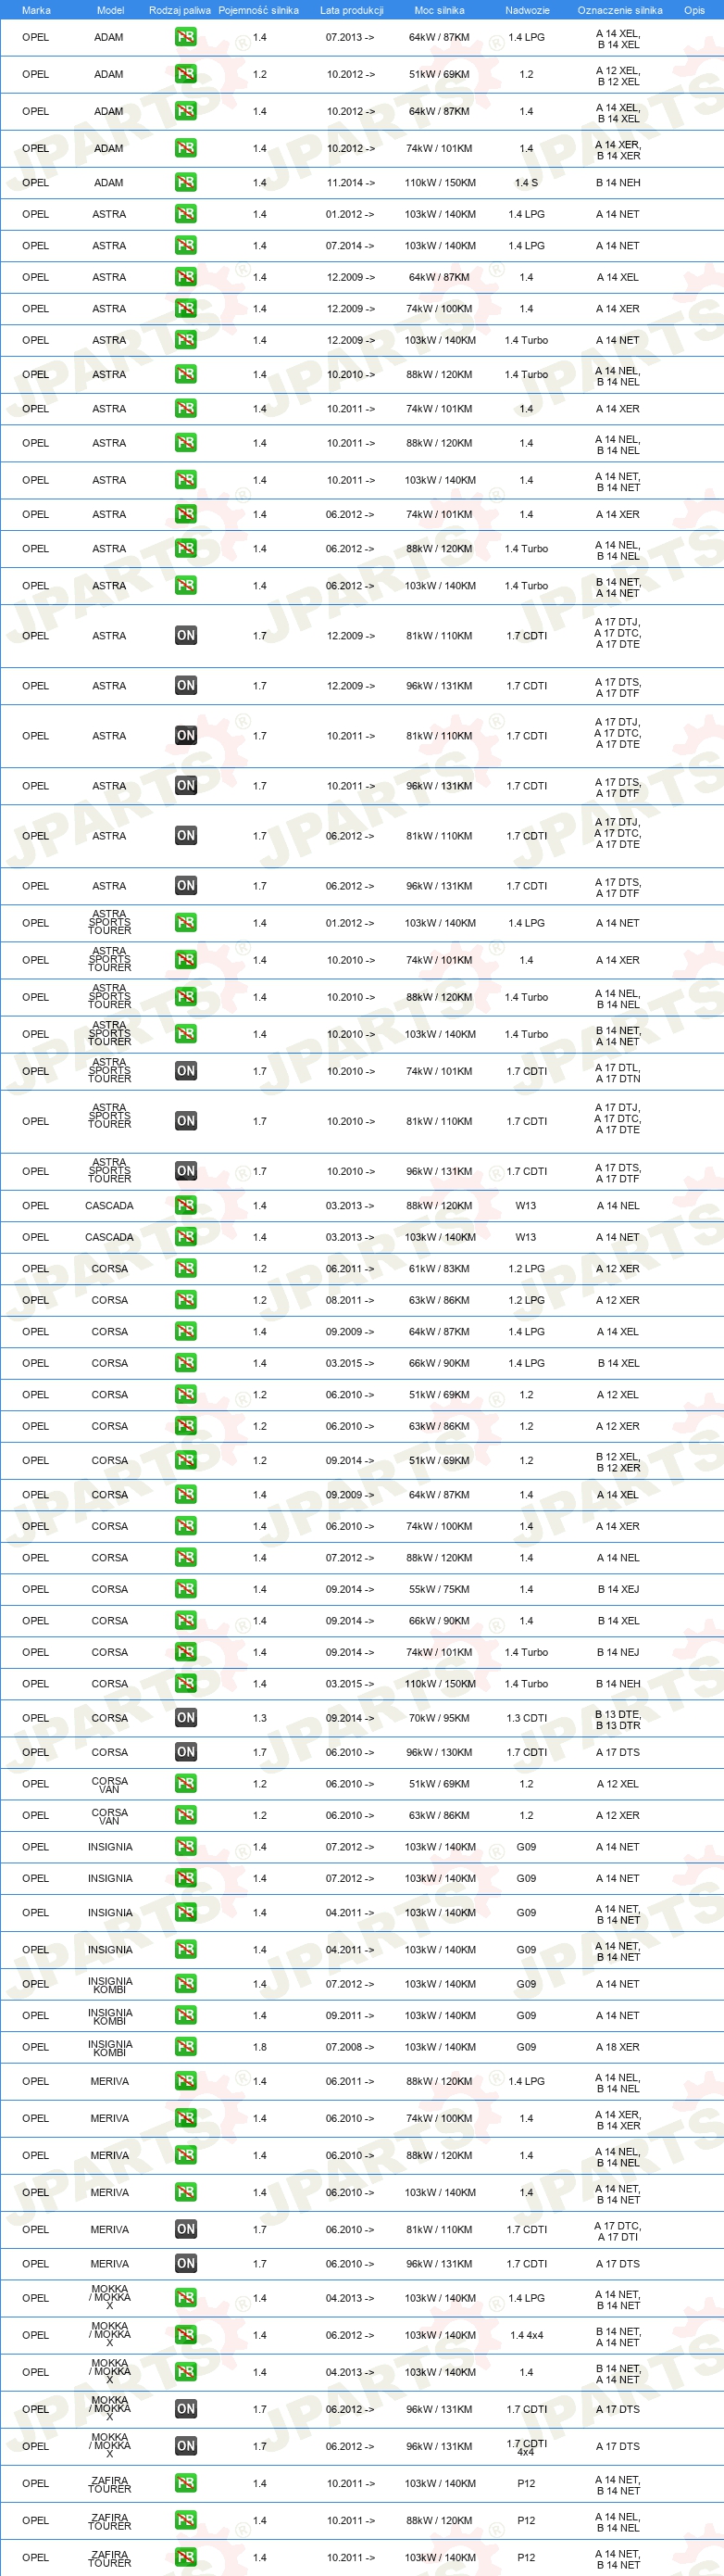The height and width of the screenshot is (2576, 724).
Task: Click ON diesel icon in CORSA 1.7 CDTI row
Action: tap(186, 1752)
